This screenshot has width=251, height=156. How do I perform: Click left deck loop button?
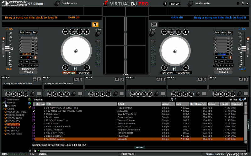point(34,61)
